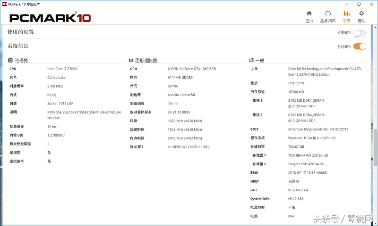Select the boost clock 1848 MHz (1848 MHz)
378x226 pixels.
click(x=185, y=129)
